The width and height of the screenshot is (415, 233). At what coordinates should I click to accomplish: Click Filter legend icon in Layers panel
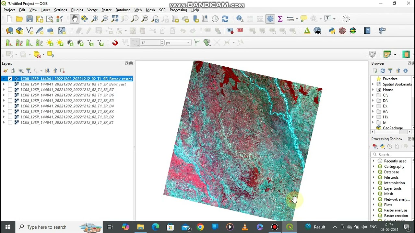(x=29, y=71)
